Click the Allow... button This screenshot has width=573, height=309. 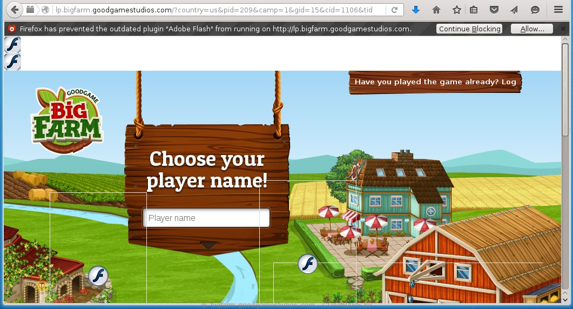pos(532,29)
